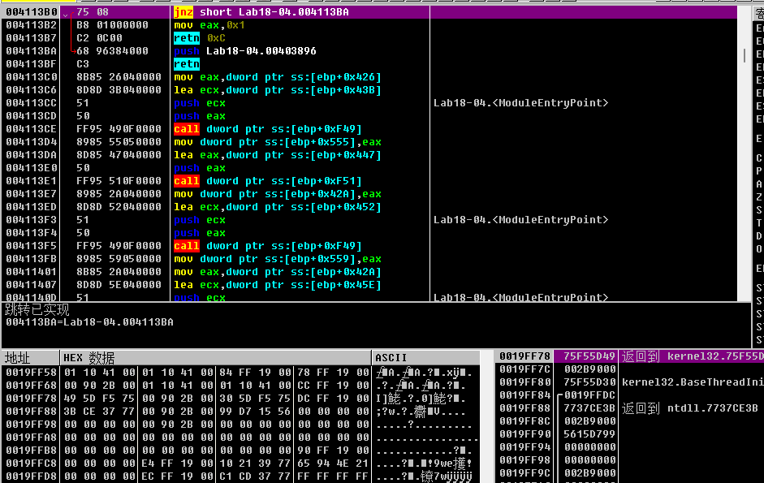Select the call instruction at address 004113CE

click(x=267, y=129)
